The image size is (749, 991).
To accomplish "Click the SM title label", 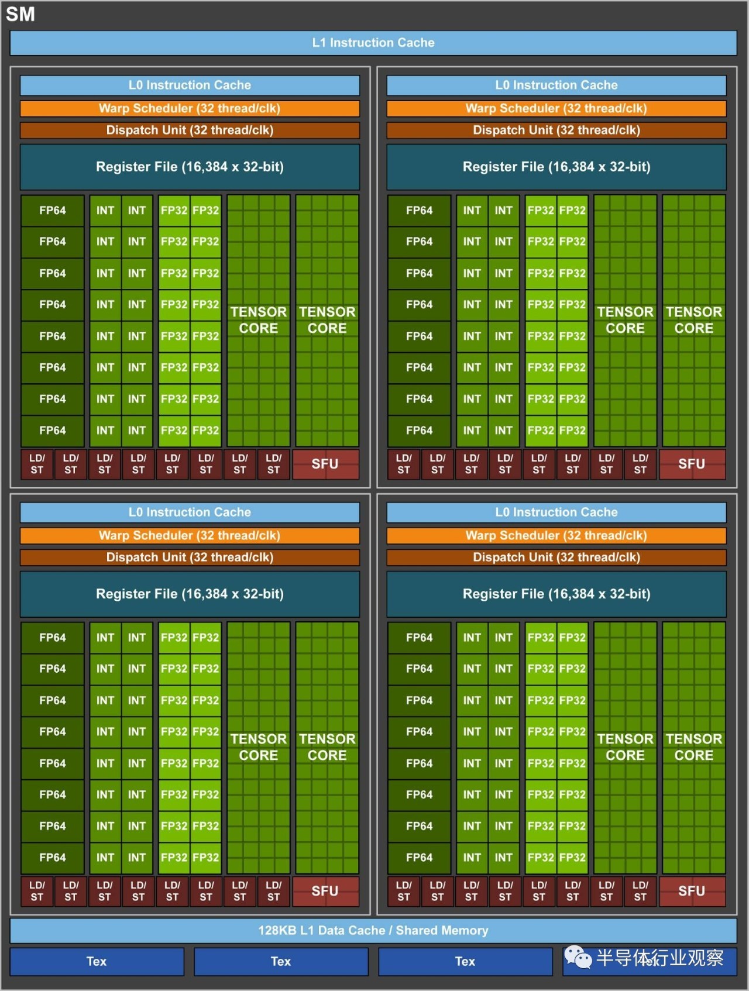I will pos(20,14).
